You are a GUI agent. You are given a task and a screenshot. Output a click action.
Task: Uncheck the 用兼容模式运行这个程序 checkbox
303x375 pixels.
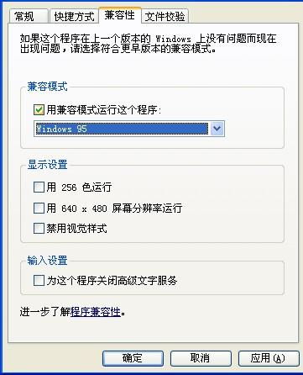[39, 109]
